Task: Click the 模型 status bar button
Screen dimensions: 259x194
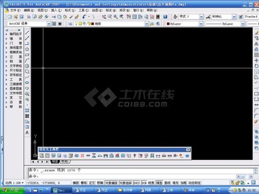Action: click(x=159, y=183)
